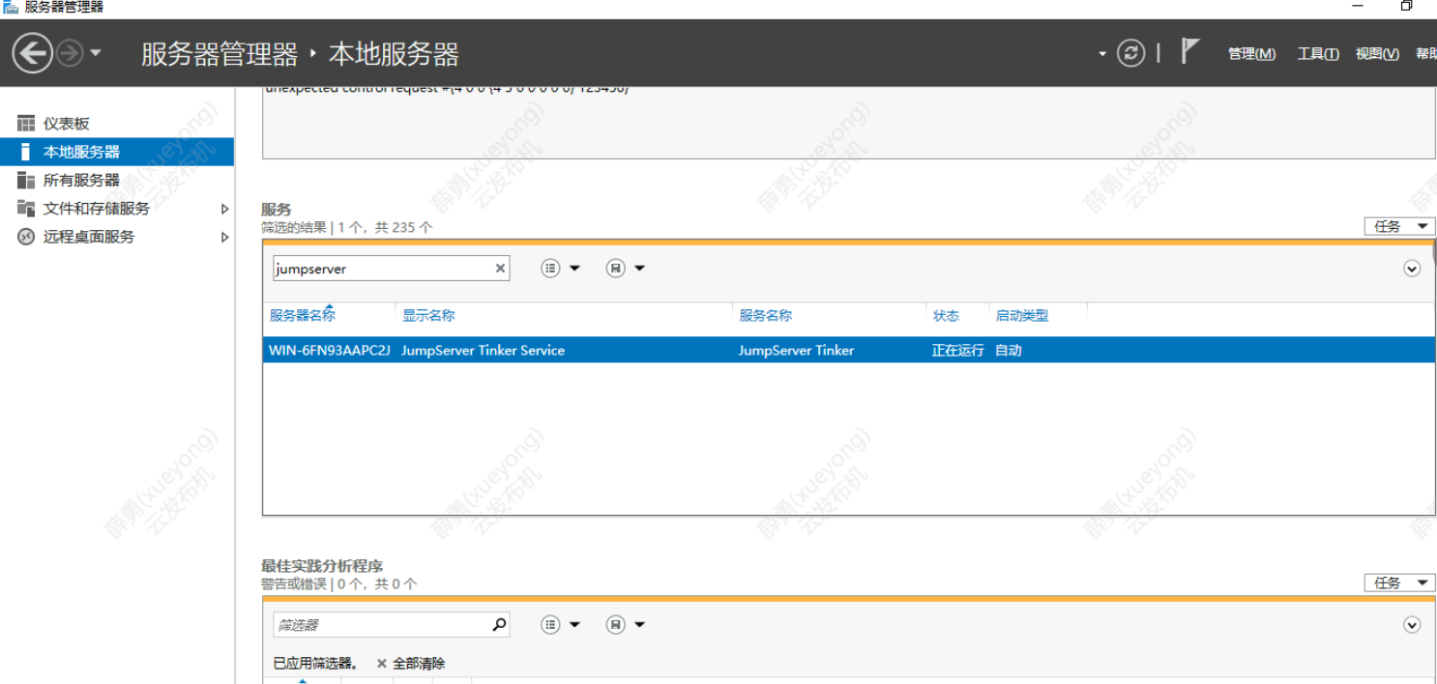1437x684 pixels.
Task: Click services save query icon
Action: pos(616,269)
